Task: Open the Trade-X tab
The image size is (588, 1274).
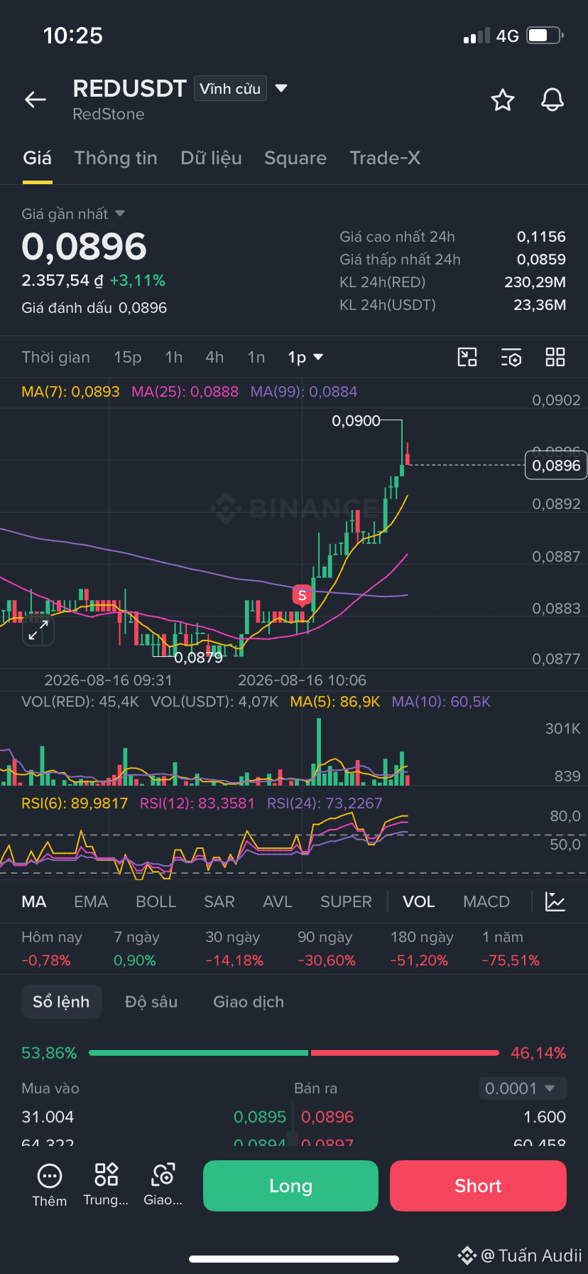Action: coord(385,158)
